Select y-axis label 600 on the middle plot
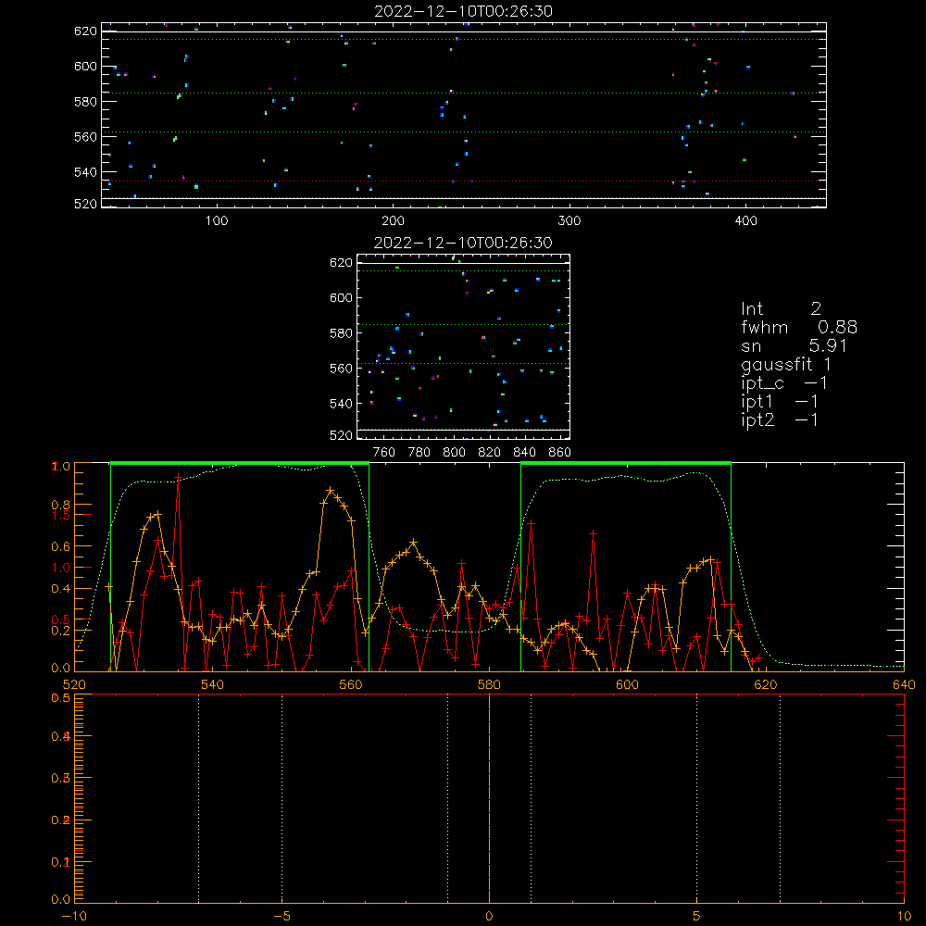 tap(342, 297)
